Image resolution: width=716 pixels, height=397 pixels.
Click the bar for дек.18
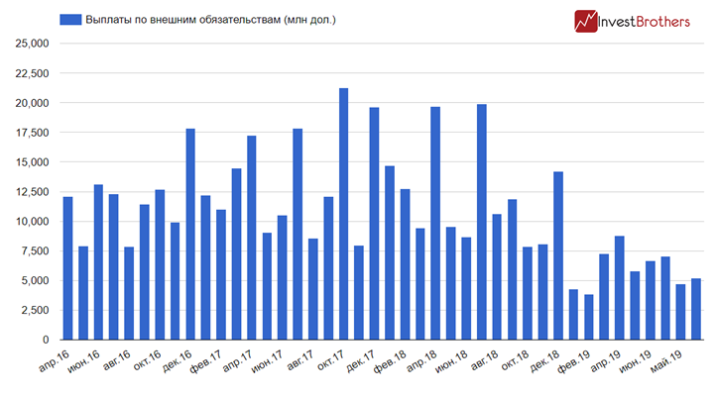[558, 255]
